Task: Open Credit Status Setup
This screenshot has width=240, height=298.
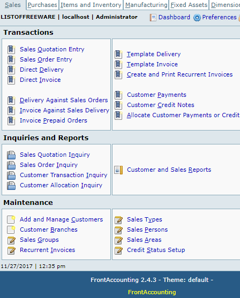Action: [x=156, y=250]
